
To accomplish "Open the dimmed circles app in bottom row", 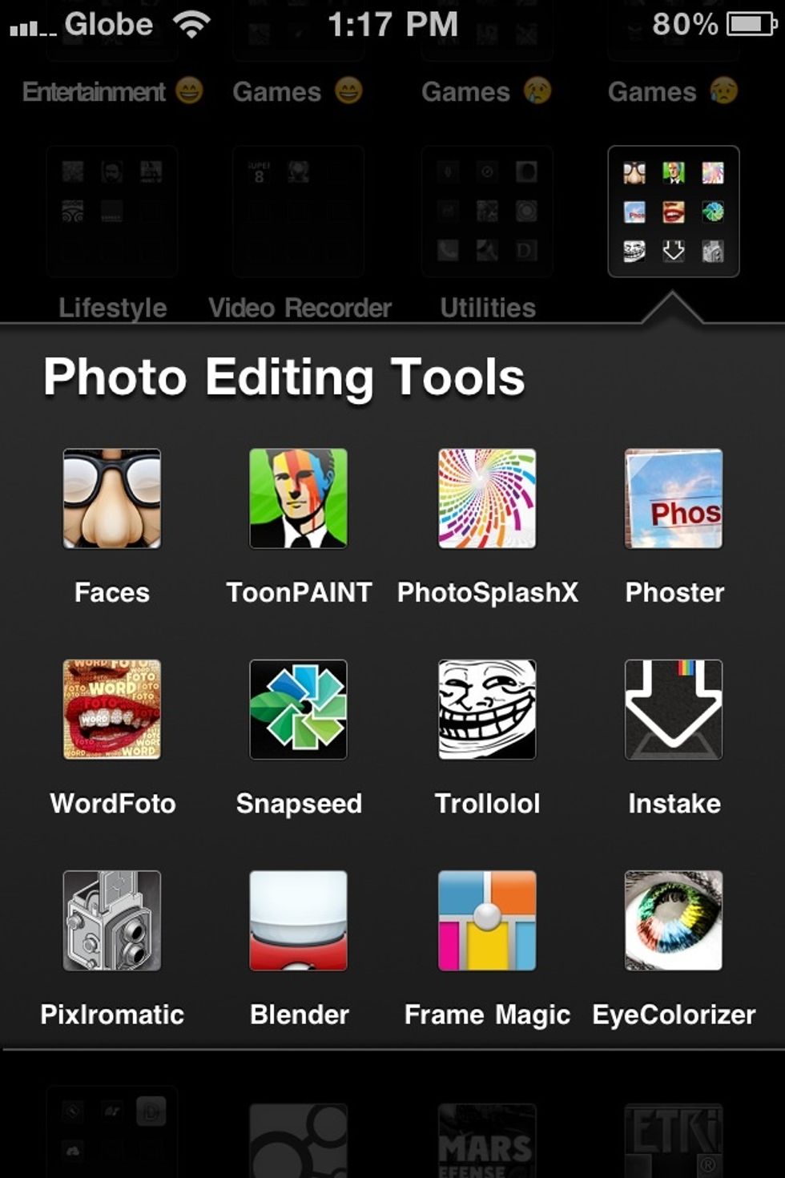I will click(x=298, y=1141).
